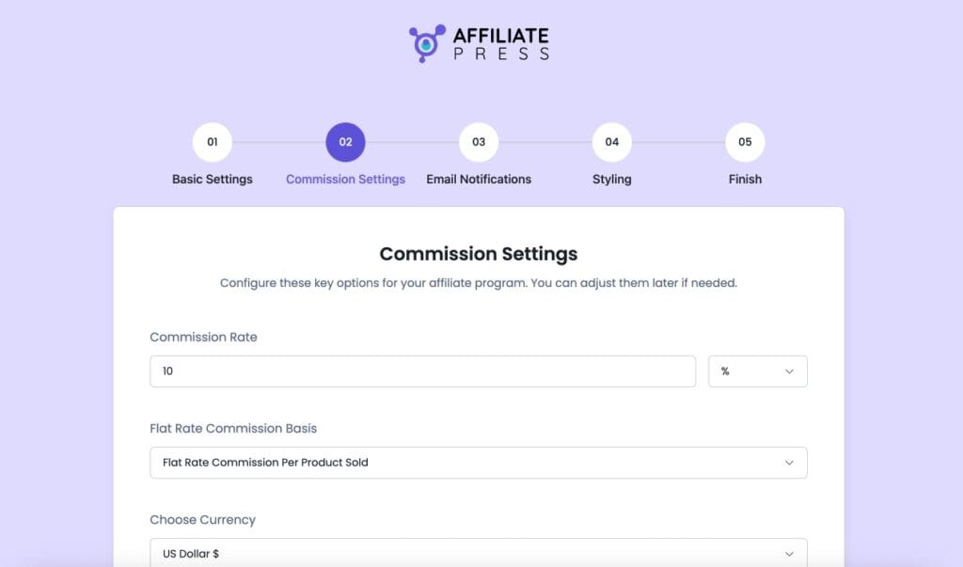The height and width of the screenshot is (567, 963).
Task: Go to the Styling step
Action: pos(611,179)
